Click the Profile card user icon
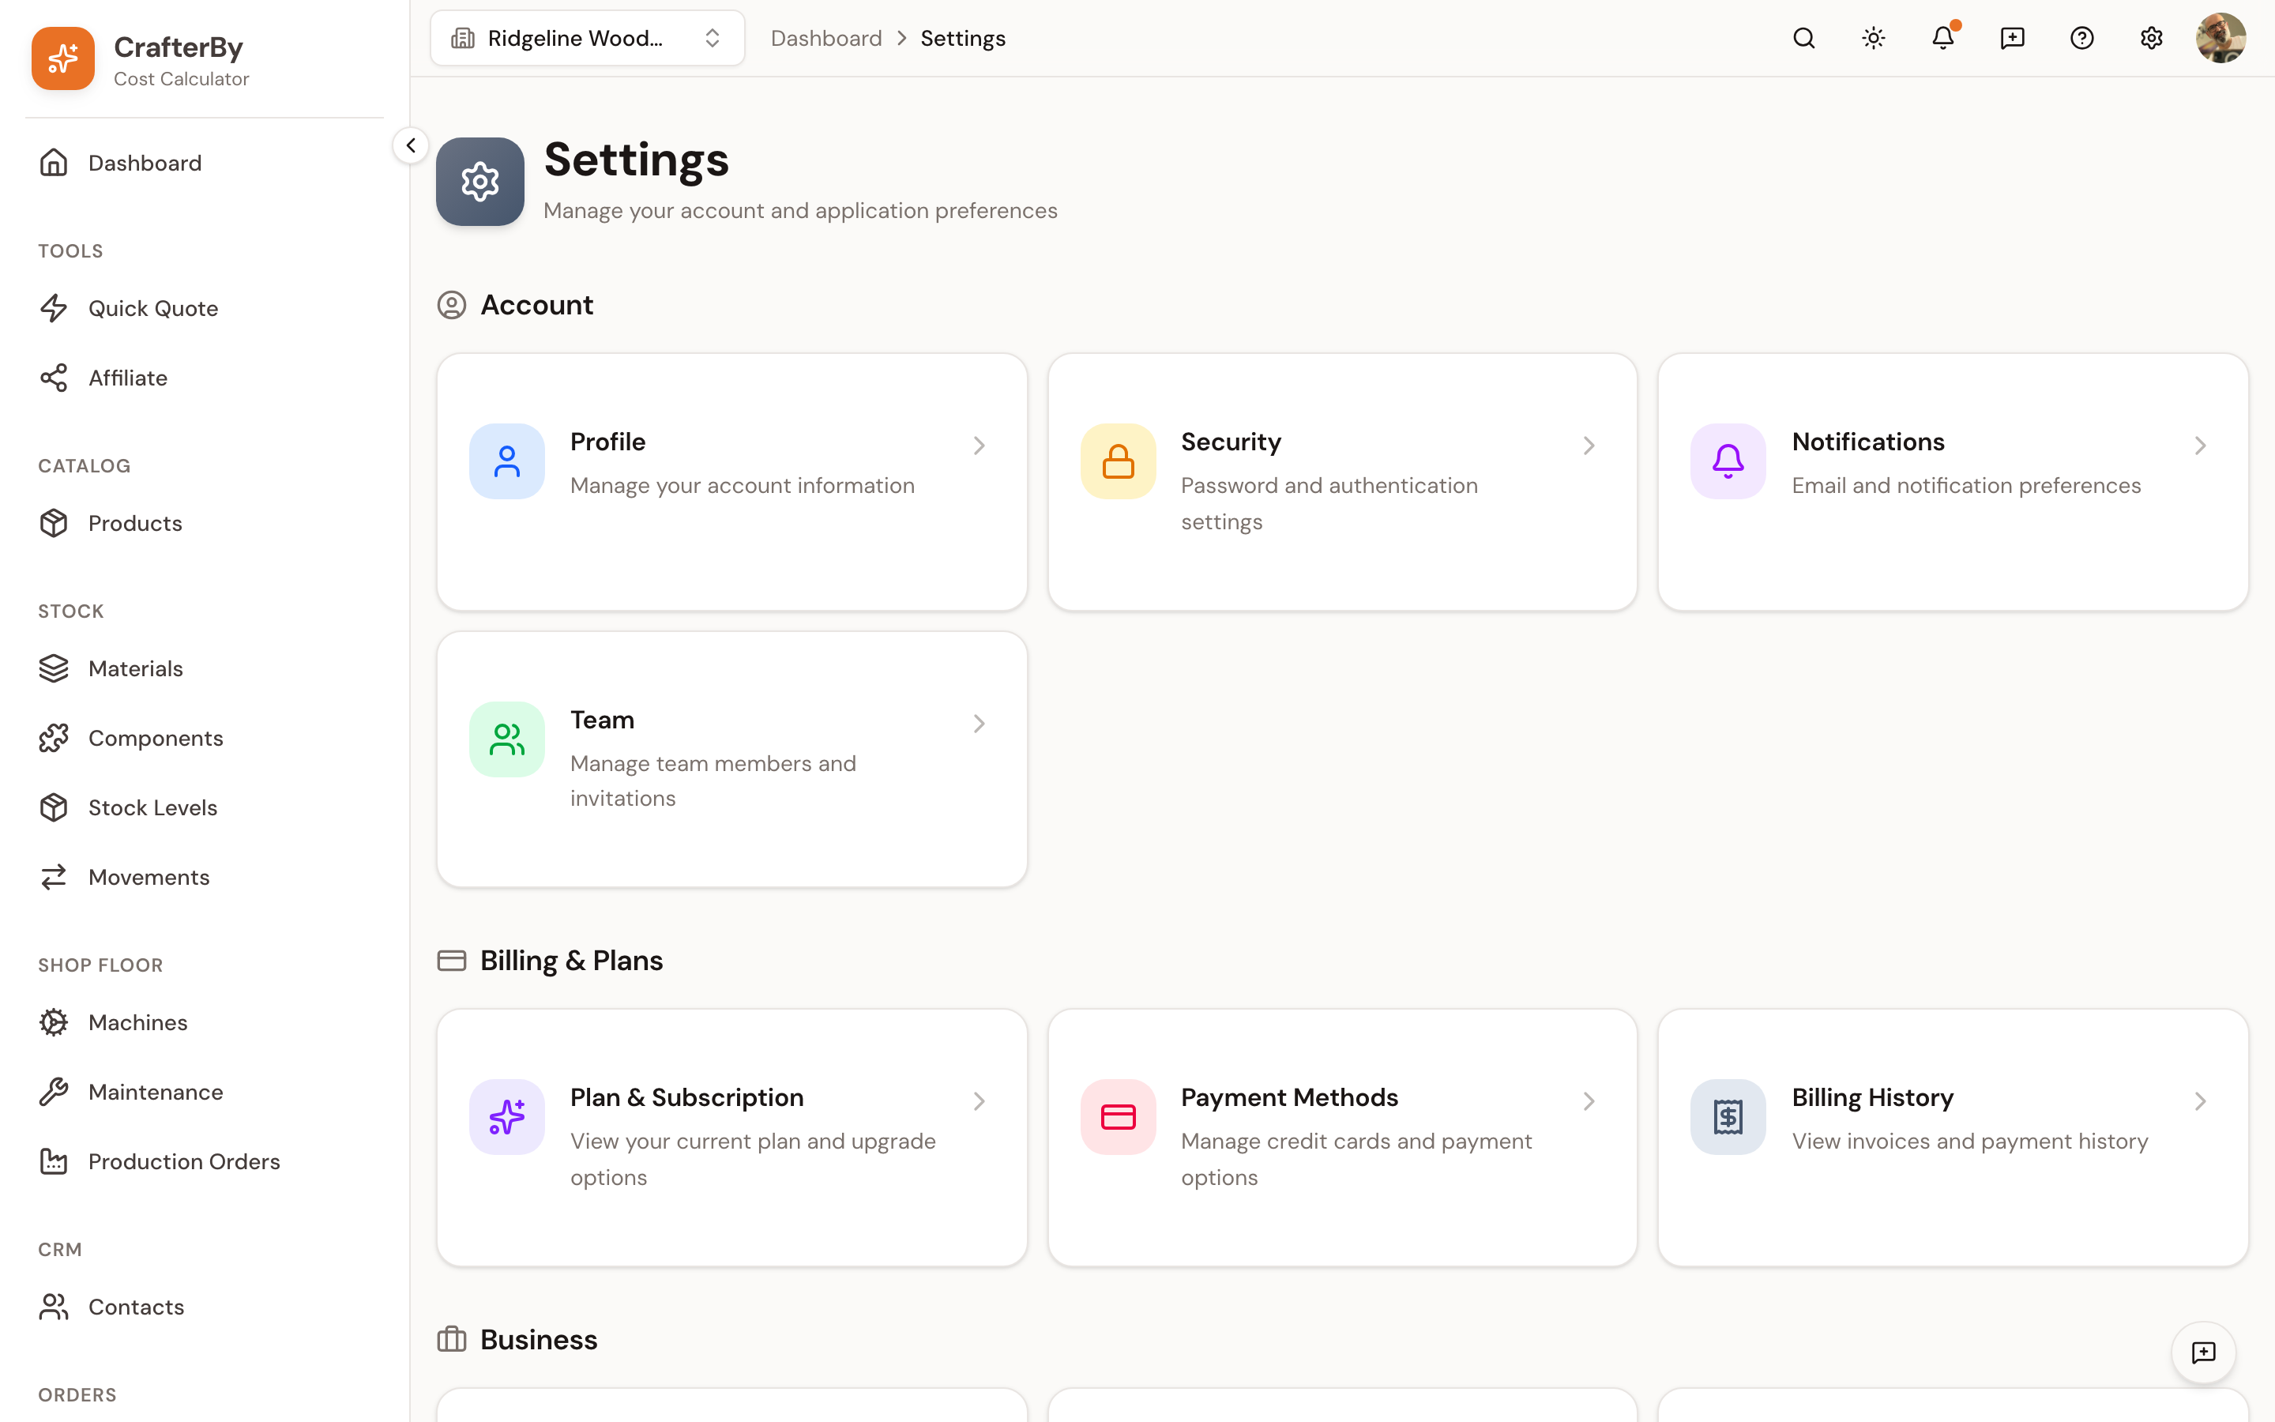2275x1422 pixels. pos(506,461)
